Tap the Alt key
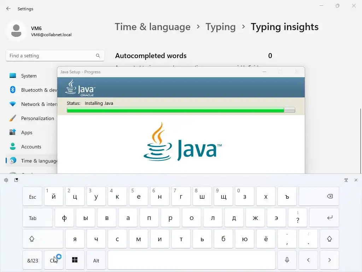 (96, 260)
